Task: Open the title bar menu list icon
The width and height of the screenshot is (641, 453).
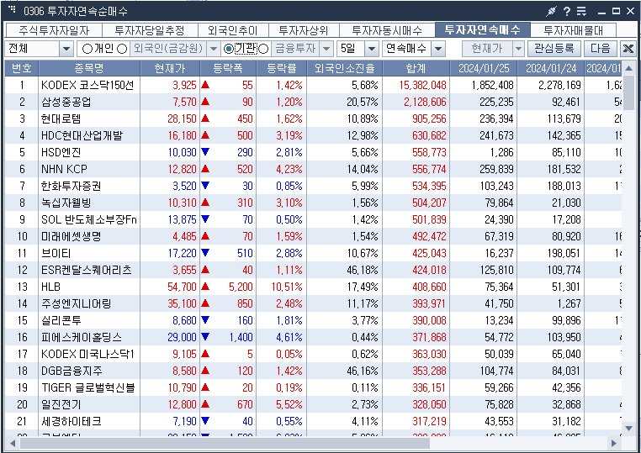Action: coord(581,12)
